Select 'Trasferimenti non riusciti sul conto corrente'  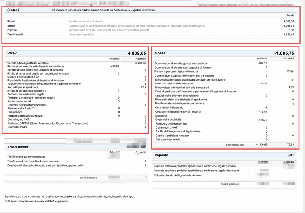[77, 161]
